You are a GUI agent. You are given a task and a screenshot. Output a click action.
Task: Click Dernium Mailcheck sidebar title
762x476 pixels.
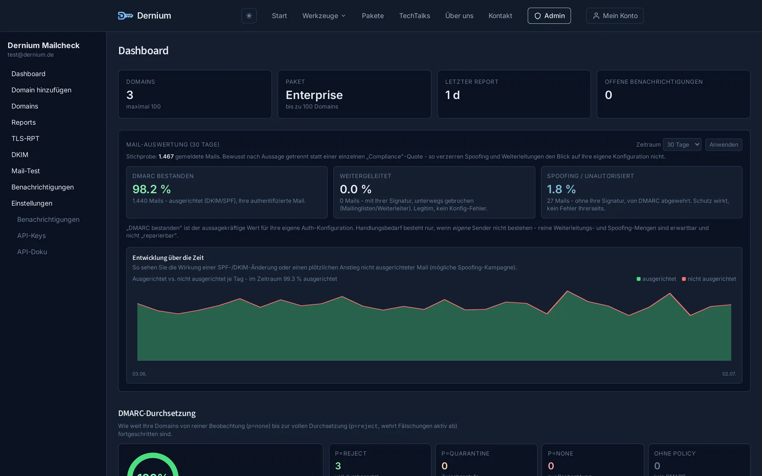(44, 45)
